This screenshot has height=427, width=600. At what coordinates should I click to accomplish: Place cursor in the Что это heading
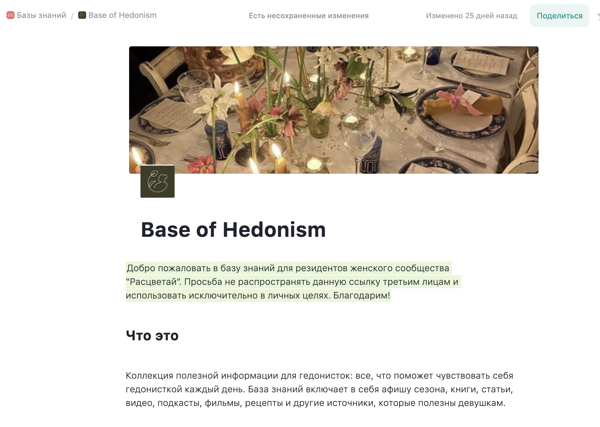(x=152, y=335)
